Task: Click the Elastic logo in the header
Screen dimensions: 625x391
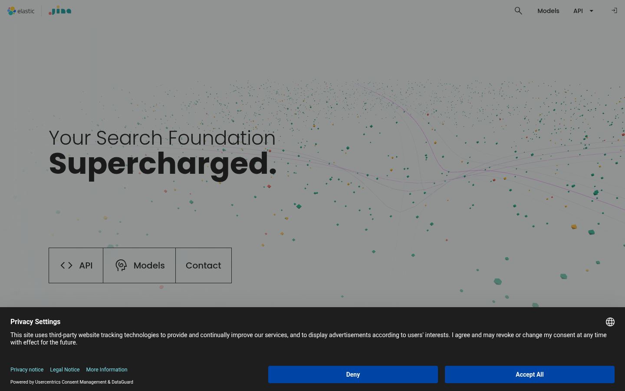Action: click(21, 11)
